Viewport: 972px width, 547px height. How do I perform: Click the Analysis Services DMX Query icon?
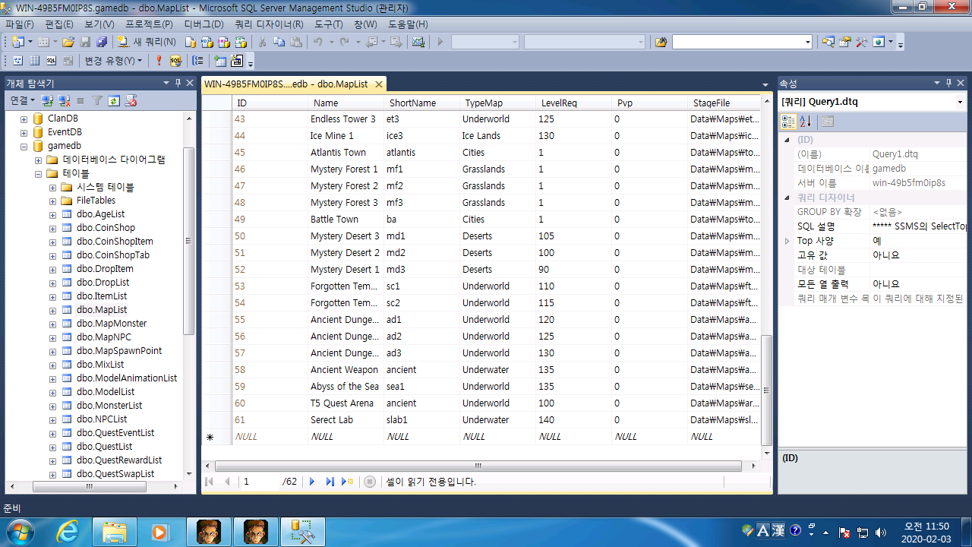tap(224, 42)
